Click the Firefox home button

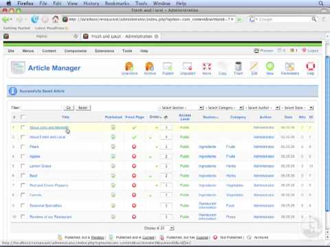[x=55, y=19]
